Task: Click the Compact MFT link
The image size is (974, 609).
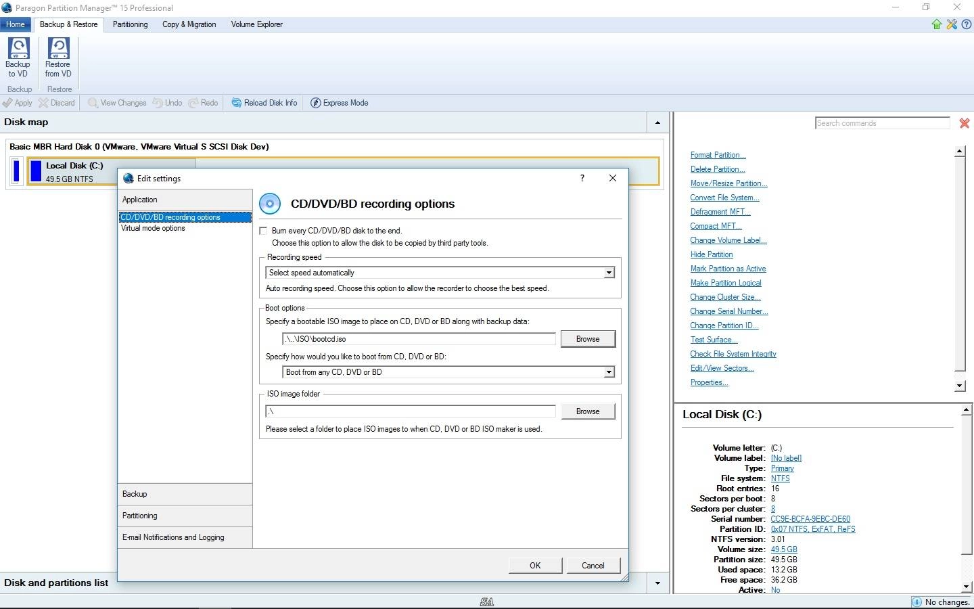Action: tap(716, 226)
